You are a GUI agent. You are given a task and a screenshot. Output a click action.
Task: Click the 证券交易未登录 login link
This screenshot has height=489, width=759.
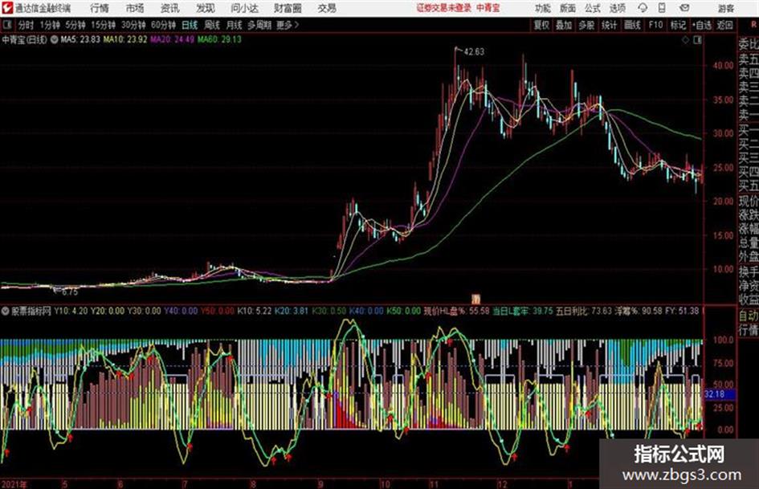click(444, 8)
